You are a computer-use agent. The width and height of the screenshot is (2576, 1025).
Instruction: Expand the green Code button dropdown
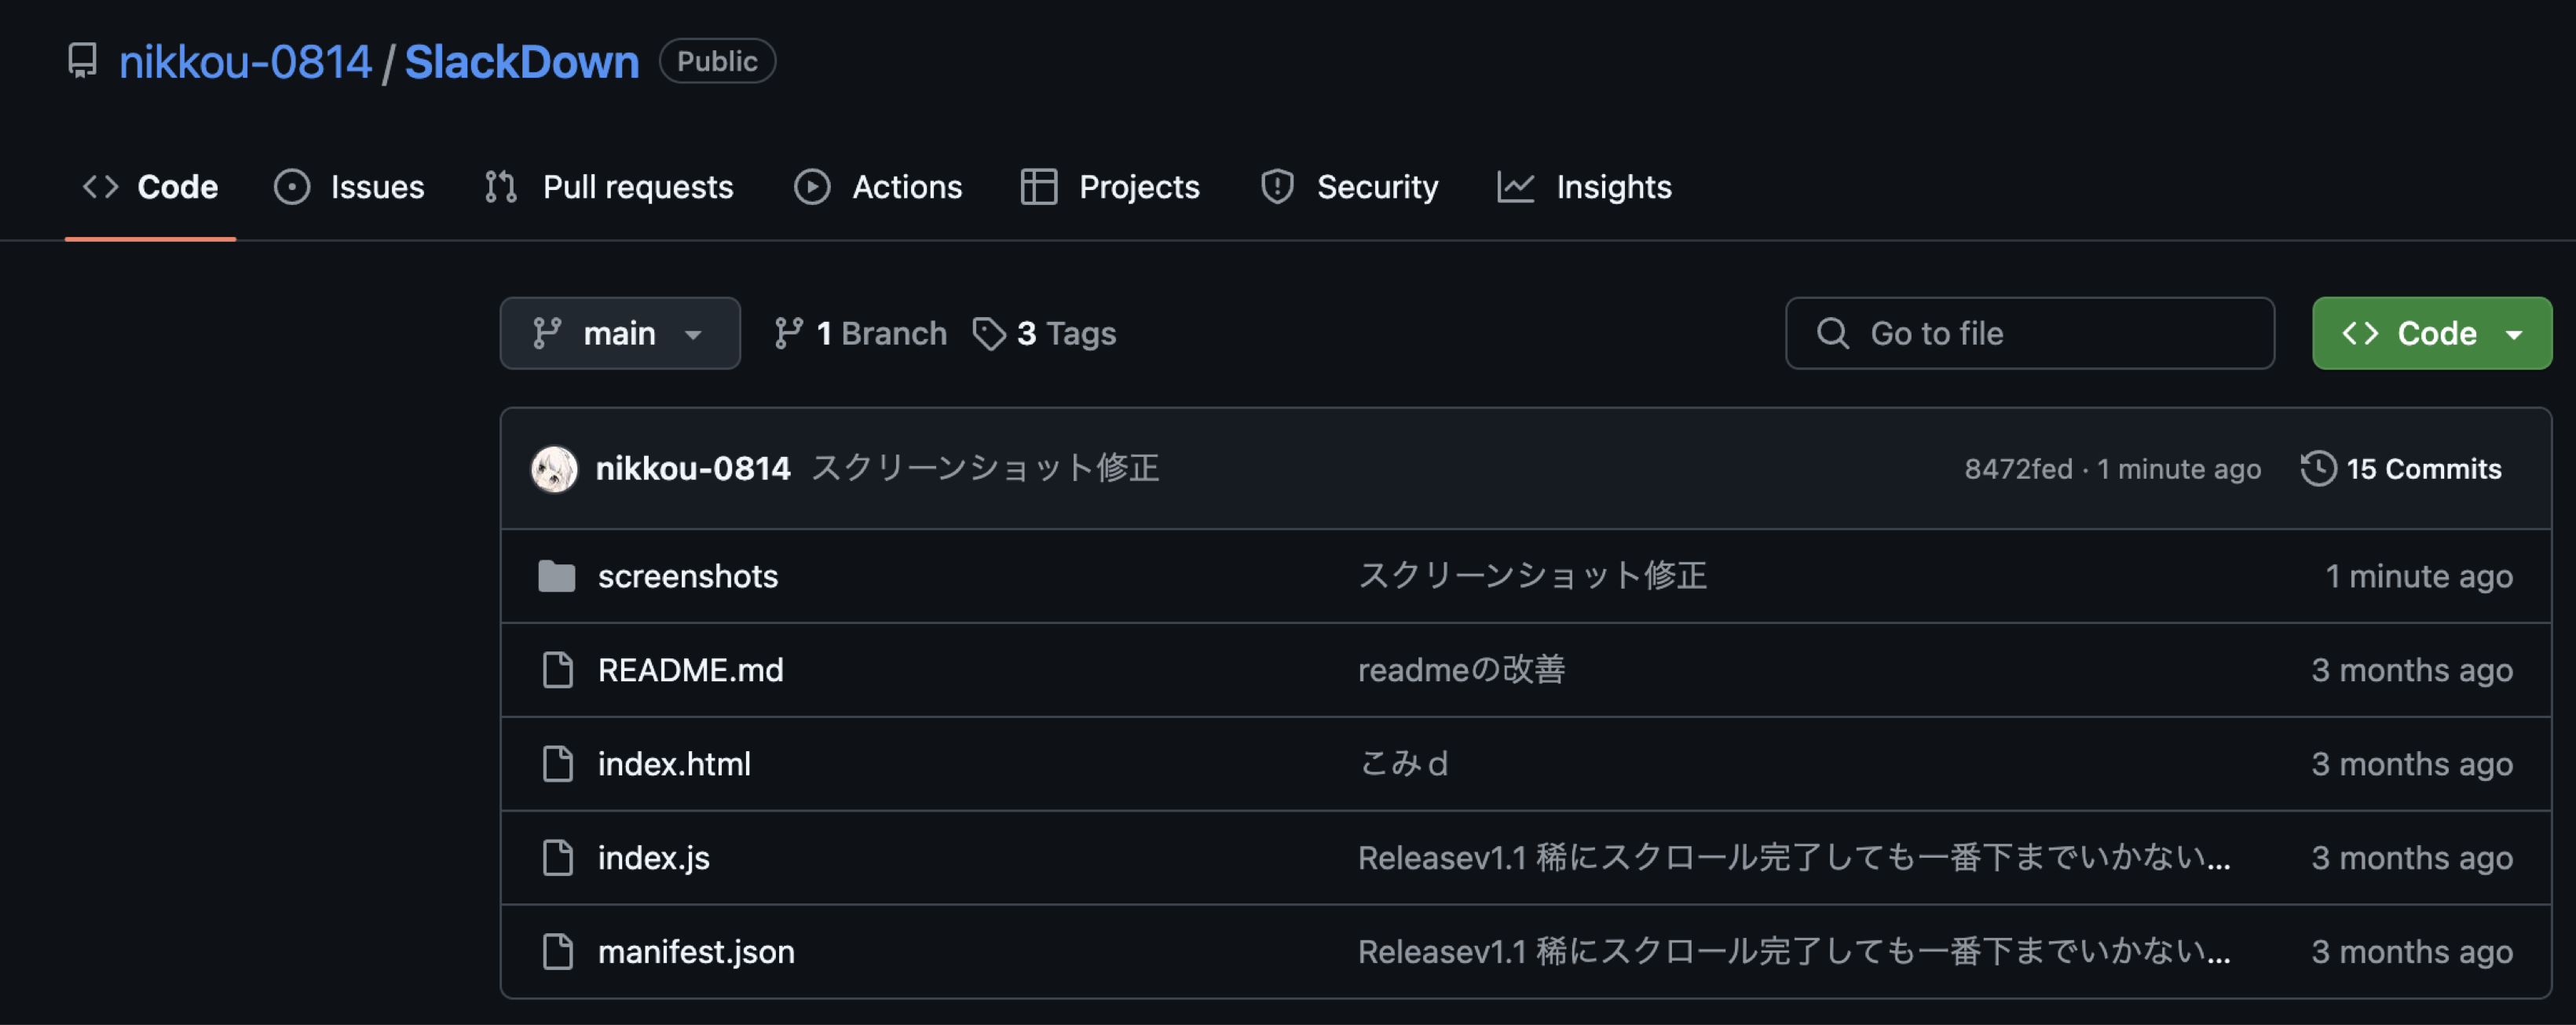click(2514, 334)
